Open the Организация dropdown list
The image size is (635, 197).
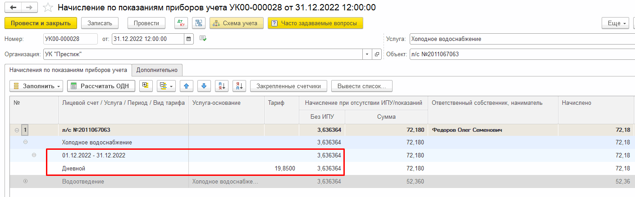point(367,54)
